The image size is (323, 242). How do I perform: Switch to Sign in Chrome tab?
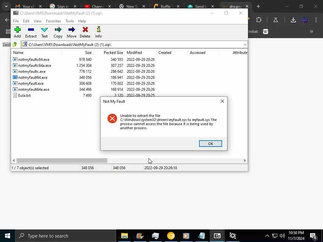click(x=63, y=6)
